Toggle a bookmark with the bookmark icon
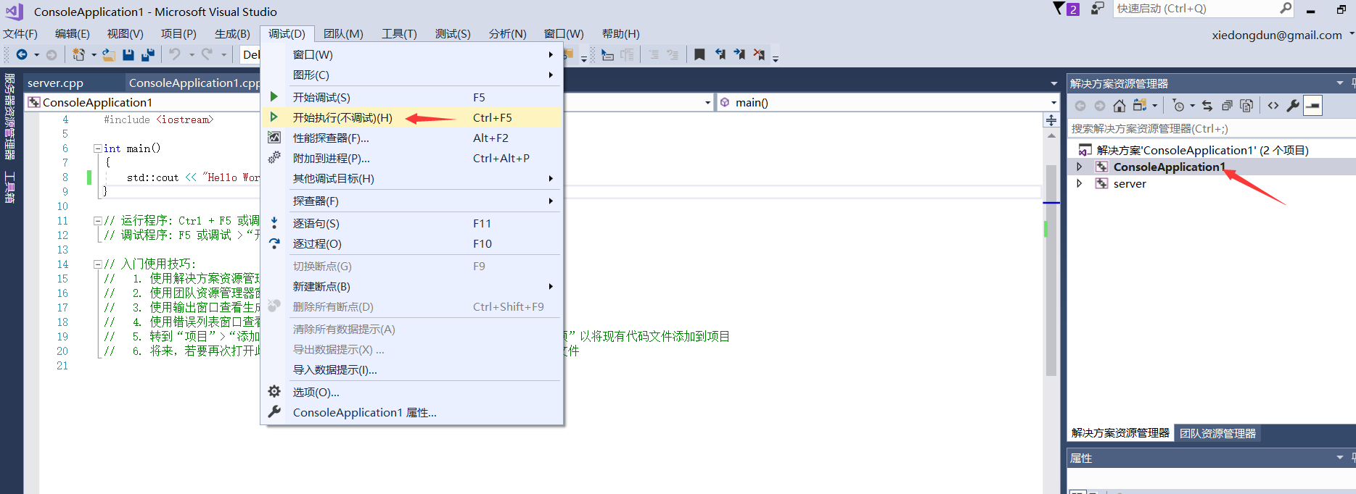 (x=699, y=54)
